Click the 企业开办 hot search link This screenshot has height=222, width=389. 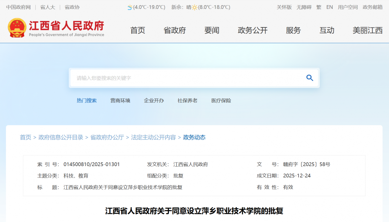click(x=154, y=100)
